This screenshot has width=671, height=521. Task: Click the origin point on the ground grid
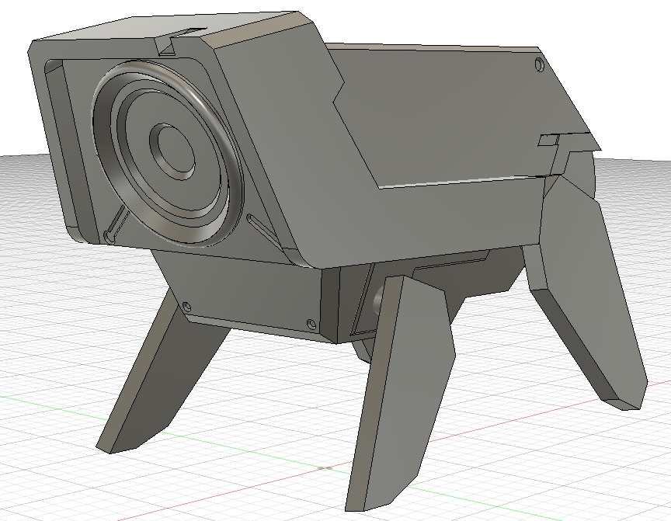(325, 467)
